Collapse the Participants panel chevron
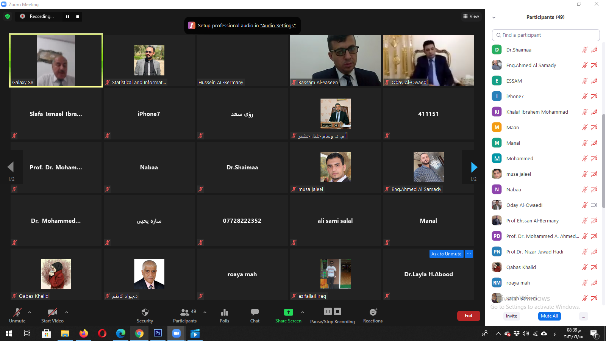Screen dimensions: 606x341 [x=494, y=17]
